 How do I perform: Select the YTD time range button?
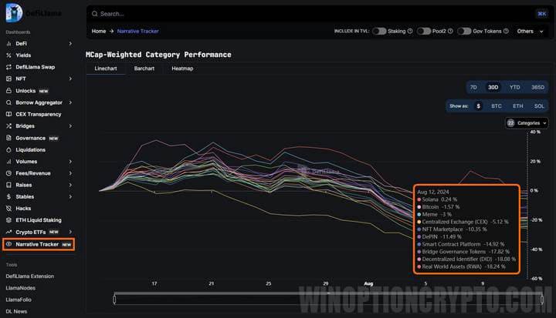coord(514,88)
